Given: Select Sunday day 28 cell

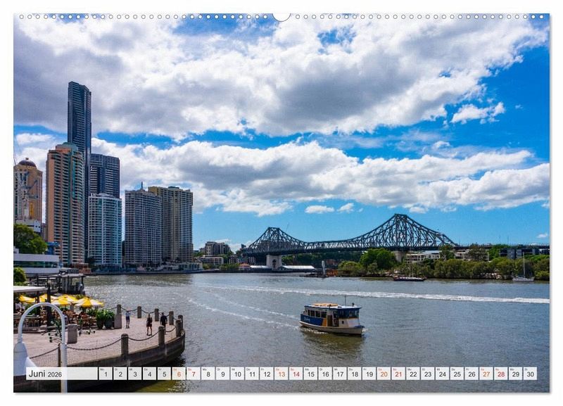Looking at the screenshot, I should [501, 374].
